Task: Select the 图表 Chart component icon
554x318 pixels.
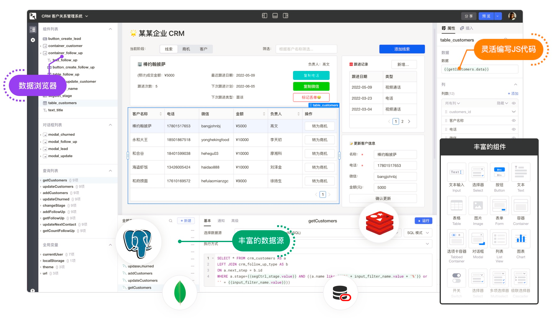Action: (520, 238)
